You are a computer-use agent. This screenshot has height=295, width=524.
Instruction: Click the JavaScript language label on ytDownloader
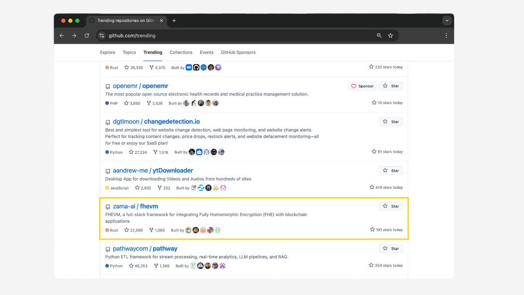[x=117, y=188]
